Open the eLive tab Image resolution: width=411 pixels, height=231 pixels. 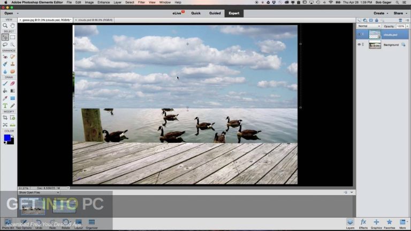pos(178,13)
